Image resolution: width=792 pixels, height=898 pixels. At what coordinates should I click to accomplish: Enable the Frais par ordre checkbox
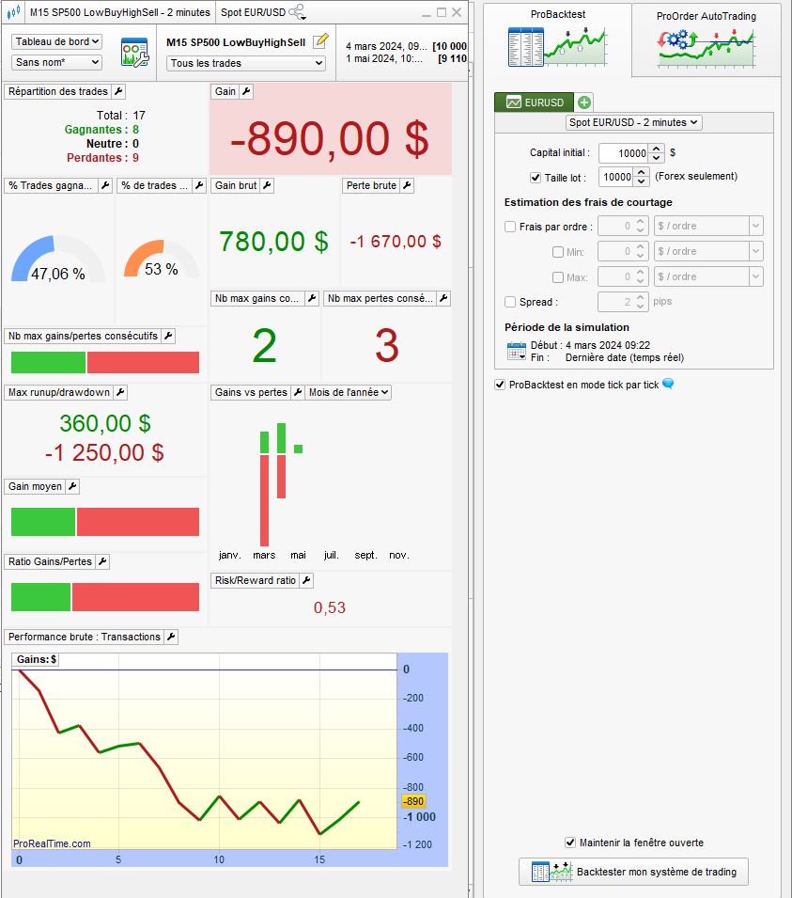[510, 227]
